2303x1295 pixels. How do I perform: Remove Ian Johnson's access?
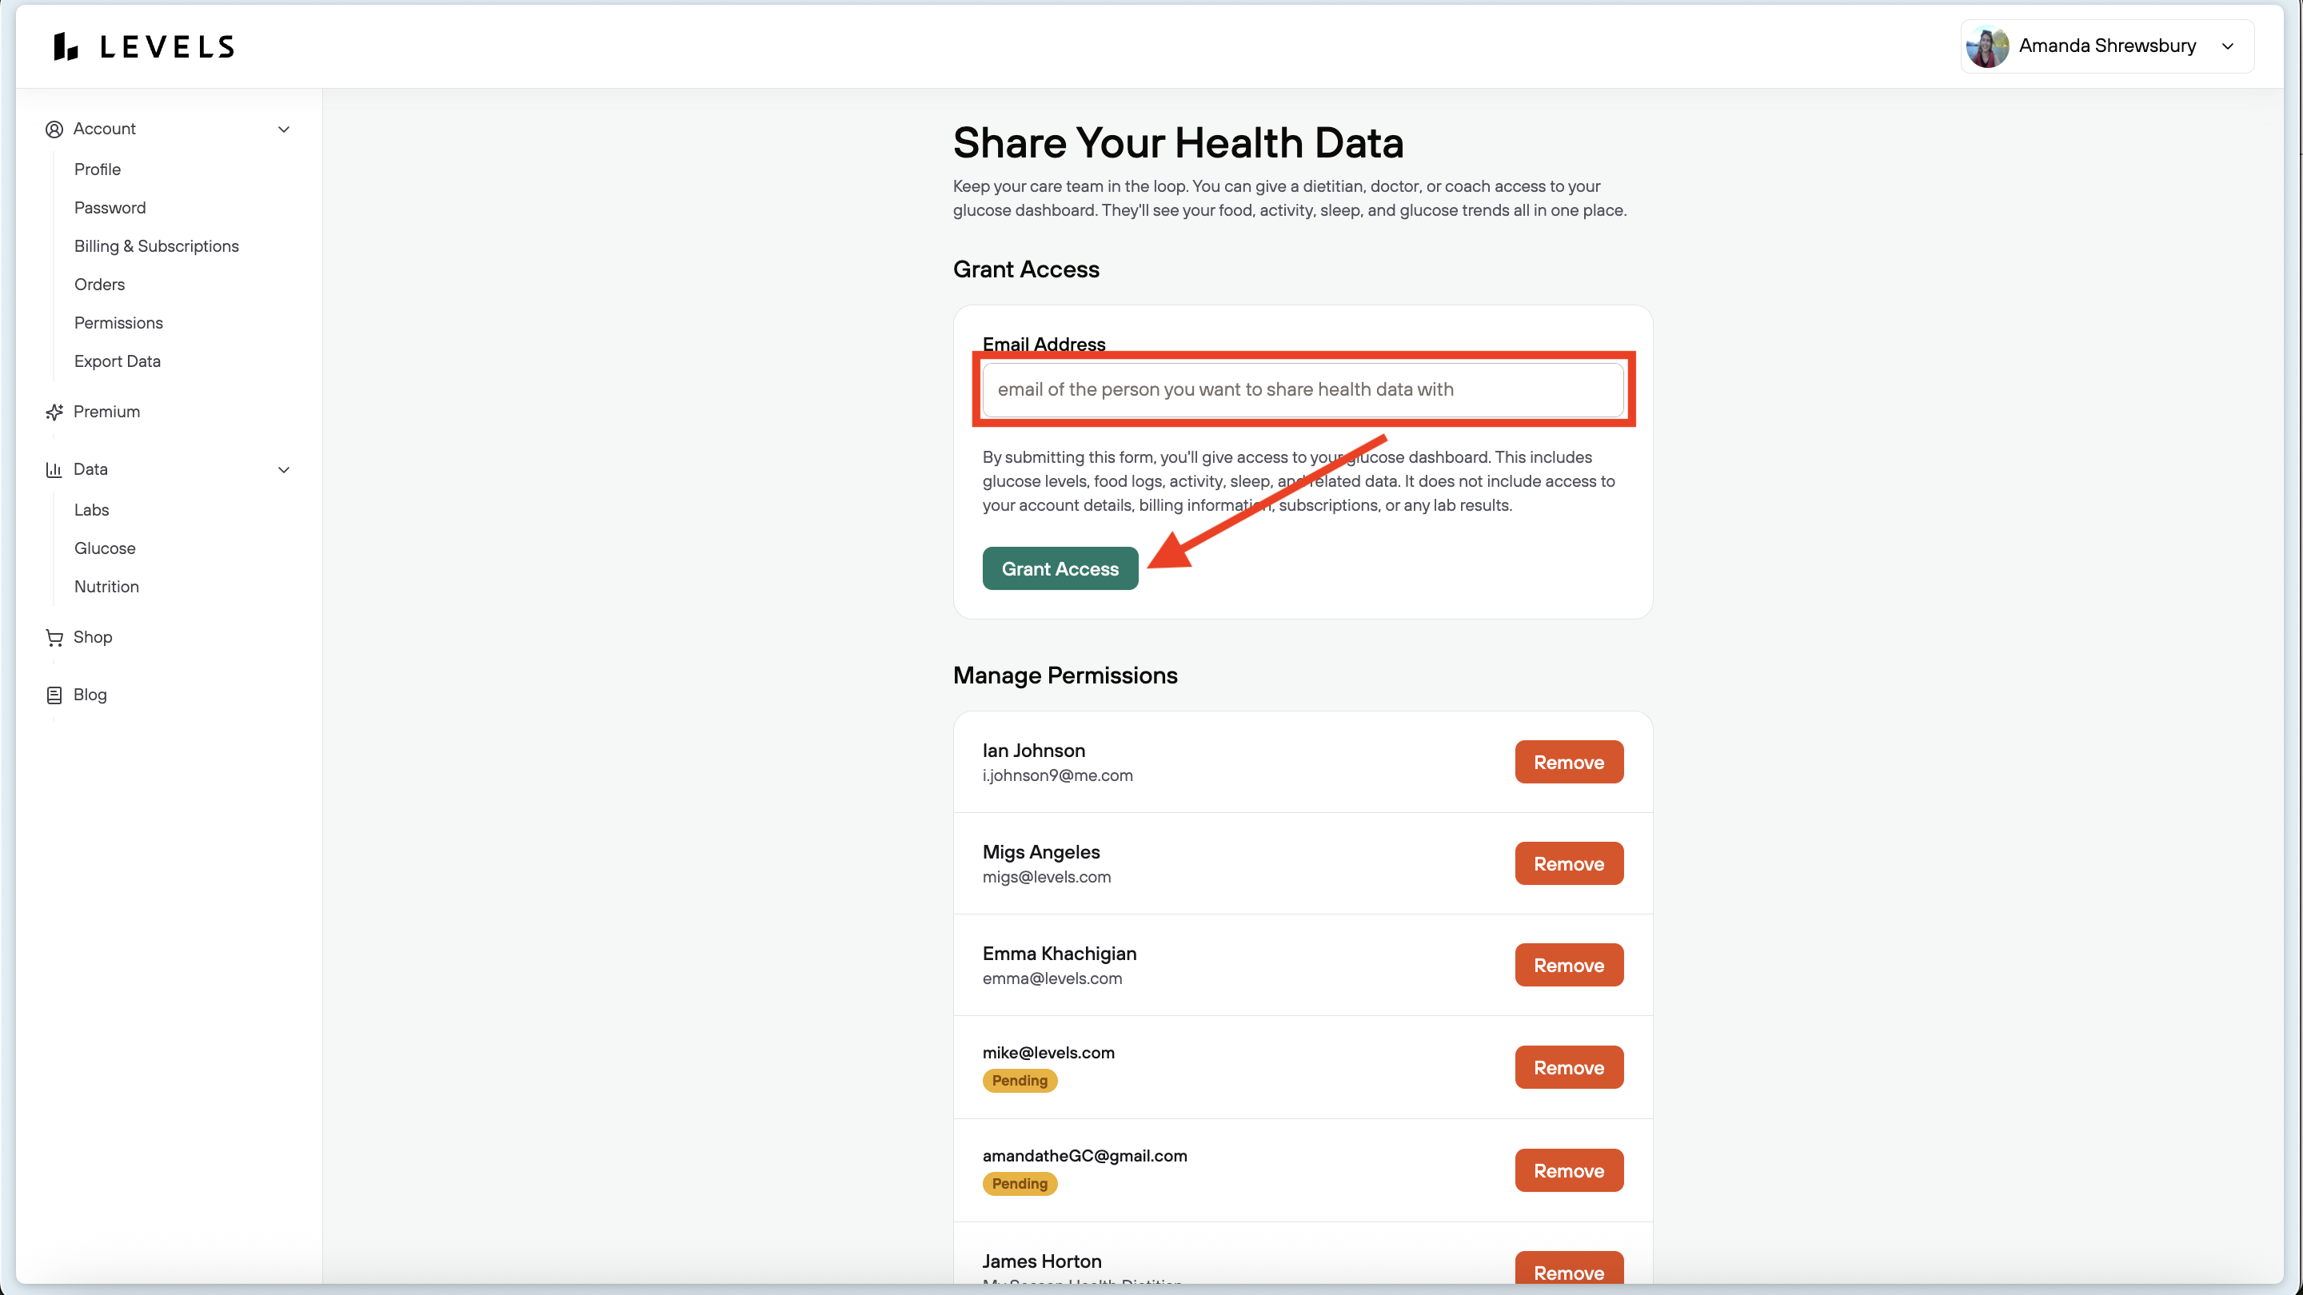pyautogui.click(x=1569, y=763)
